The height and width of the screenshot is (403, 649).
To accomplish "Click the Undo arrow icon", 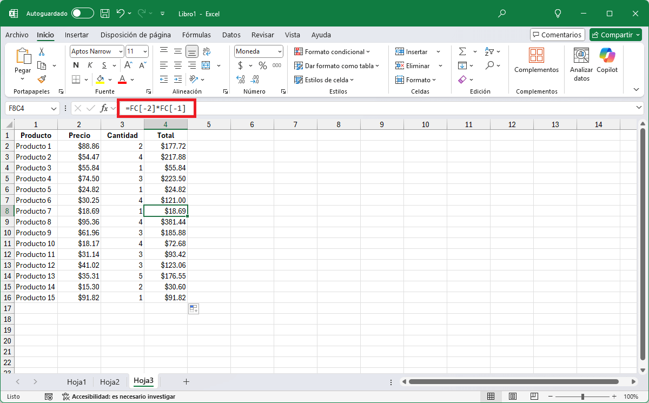I will tap(121, 13).
